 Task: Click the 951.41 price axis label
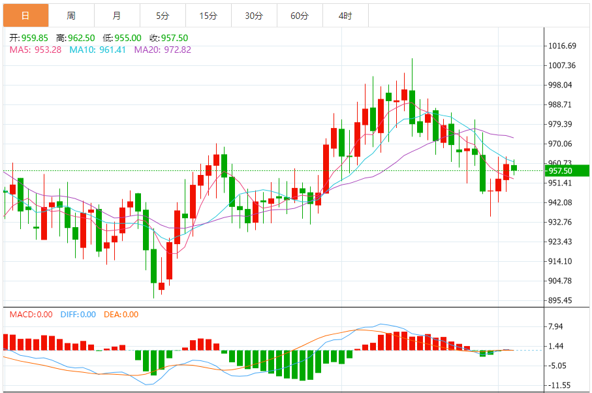click(560, 183)
